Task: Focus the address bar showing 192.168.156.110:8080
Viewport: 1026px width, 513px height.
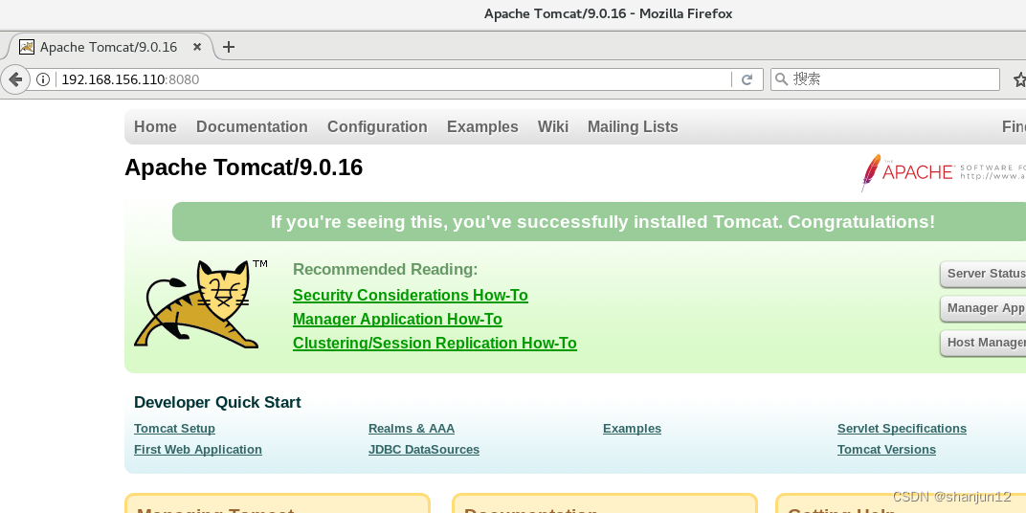Action: click(392, 79)
